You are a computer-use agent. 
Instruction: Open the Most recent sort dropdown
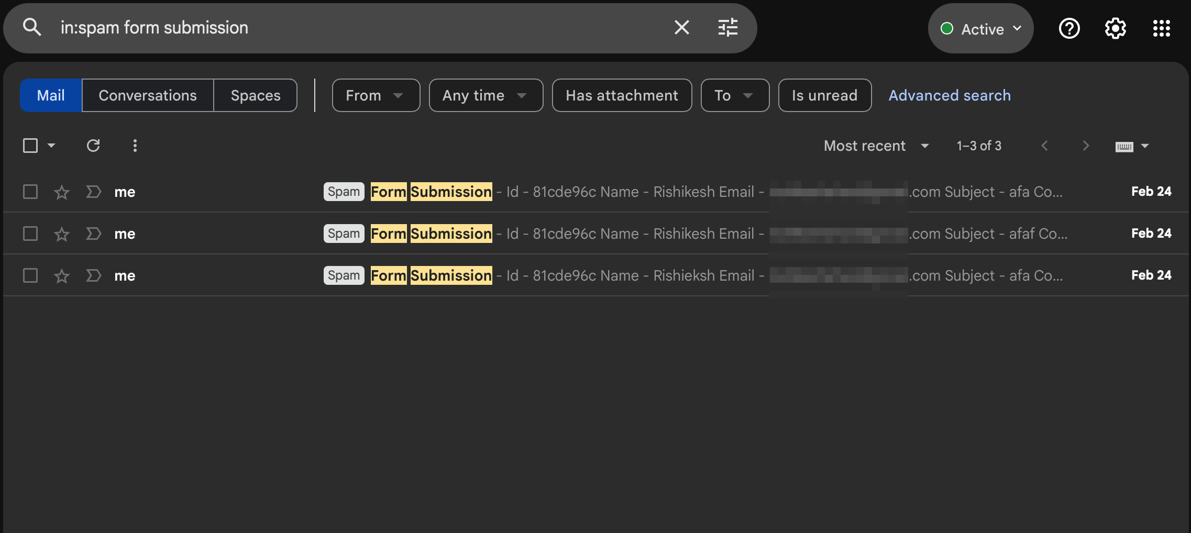tap(876, 146)
